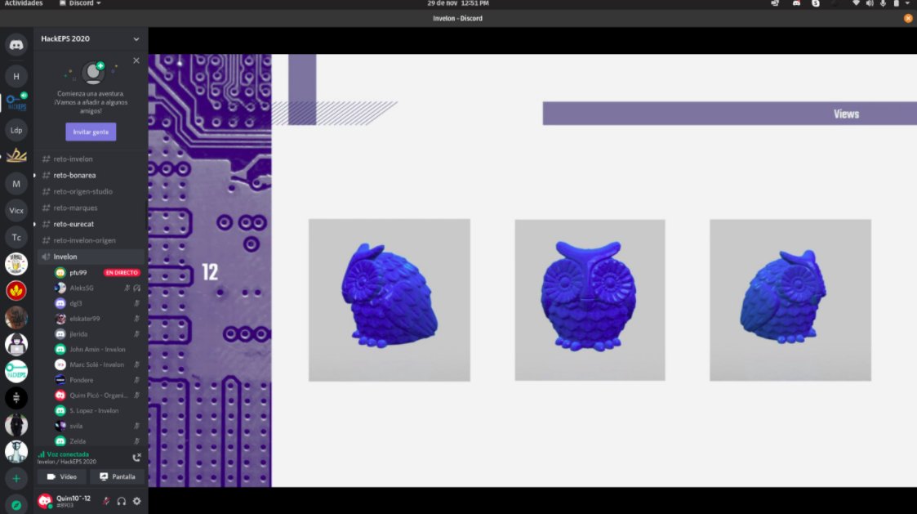Screen dimensions: 917x514
Task: Open the golden crown logo server
Action: coord(16,156)
